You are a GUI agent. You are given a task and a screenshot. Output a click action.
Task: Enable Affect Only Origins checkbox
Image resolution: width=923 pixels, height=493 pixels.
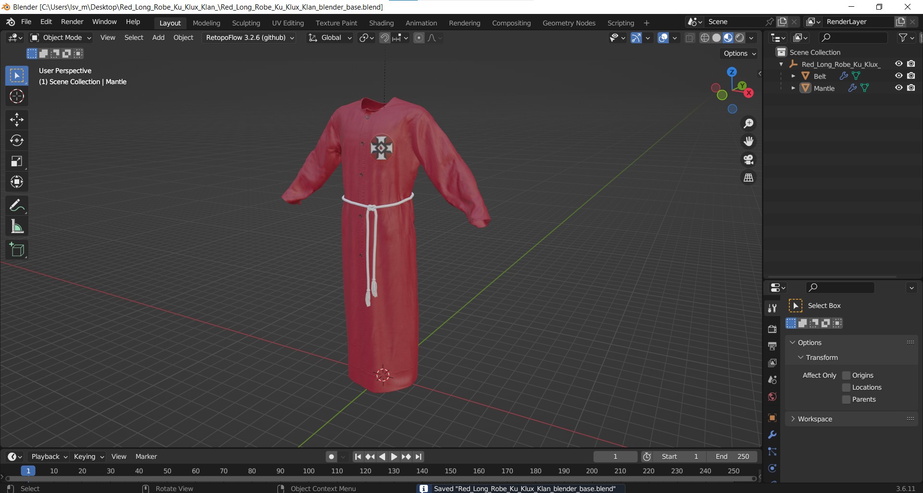[x=847, y=375]
